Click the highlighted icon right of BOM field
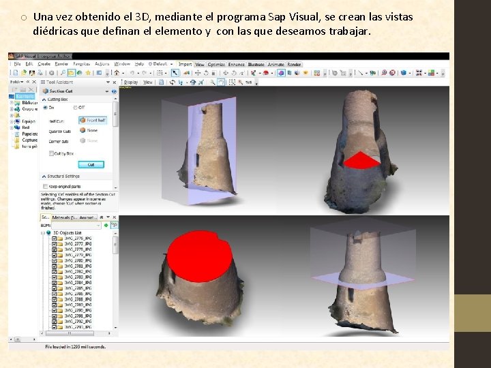The width and height of the screenshot is (491, 368). tap(115, 226)
